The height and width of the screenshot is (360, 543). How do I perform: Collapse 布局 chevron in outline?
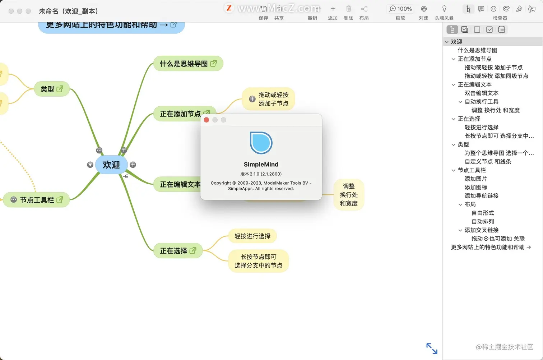point(460,205)
